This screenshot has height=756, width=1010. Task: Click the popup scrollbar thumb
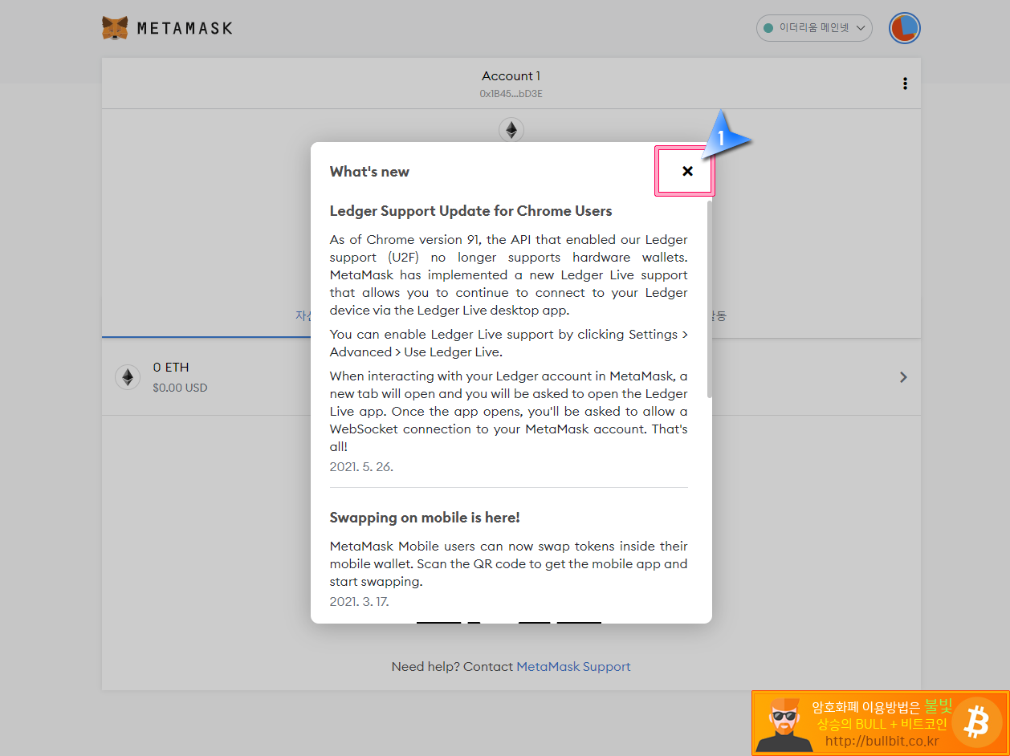pos(709,299)
